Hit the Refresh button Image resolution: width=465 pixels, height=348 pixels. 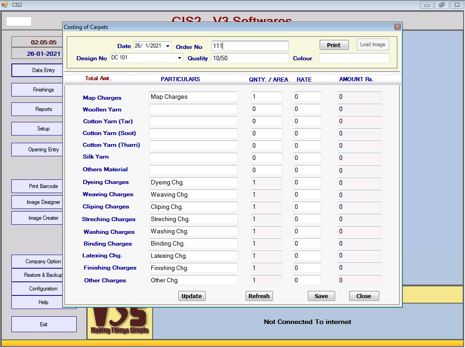(259, 296)
